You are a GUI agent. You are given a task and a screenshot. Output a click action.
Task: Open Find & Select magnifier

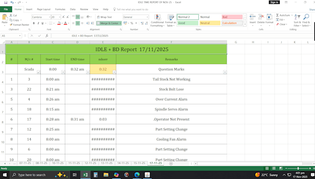(x=306, y=20)
